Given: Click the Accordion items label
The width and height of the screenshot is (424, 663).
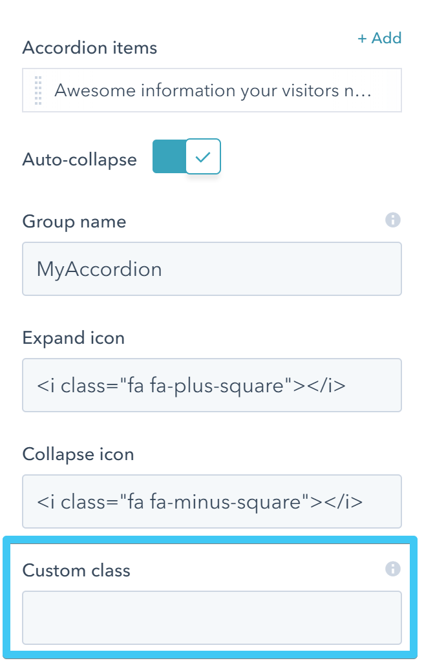Looking at the screenshot, I should [89, 47].
